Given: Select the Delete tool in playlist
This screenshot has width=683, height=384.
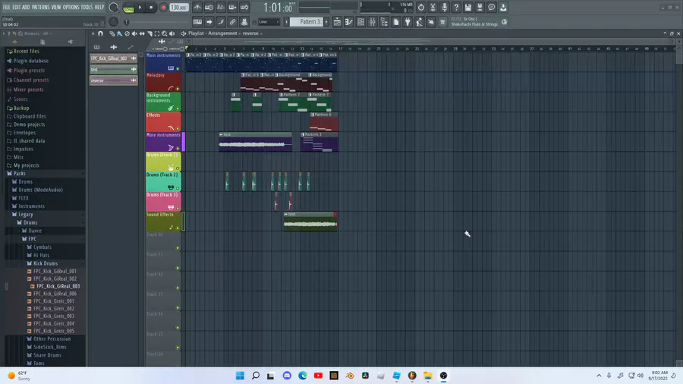Looking at the screenshot, I should coord(127,33).
